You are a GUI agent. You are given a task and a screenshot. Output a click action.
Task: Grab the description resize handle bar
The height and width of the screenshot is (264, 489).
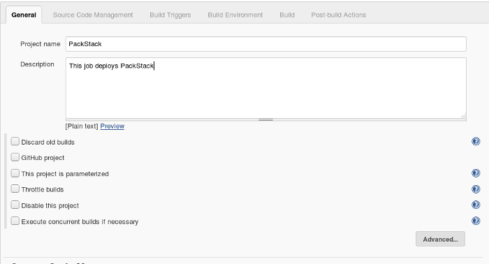[266, 119]
